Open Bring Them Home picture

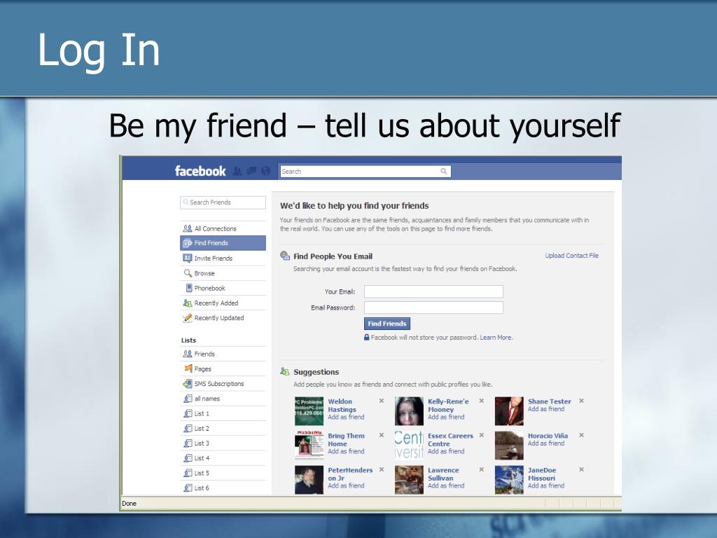coord(309,445)
